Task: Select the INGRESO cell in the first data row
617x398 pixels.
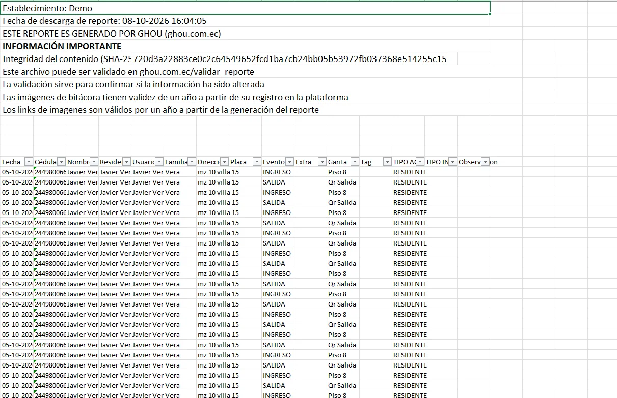Action: (278, 172)
